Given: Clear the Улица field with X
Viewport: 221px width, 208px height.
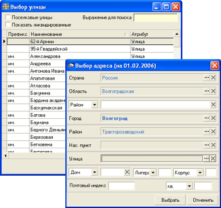Looking at the screenshot, I should [x=213, y=159].
